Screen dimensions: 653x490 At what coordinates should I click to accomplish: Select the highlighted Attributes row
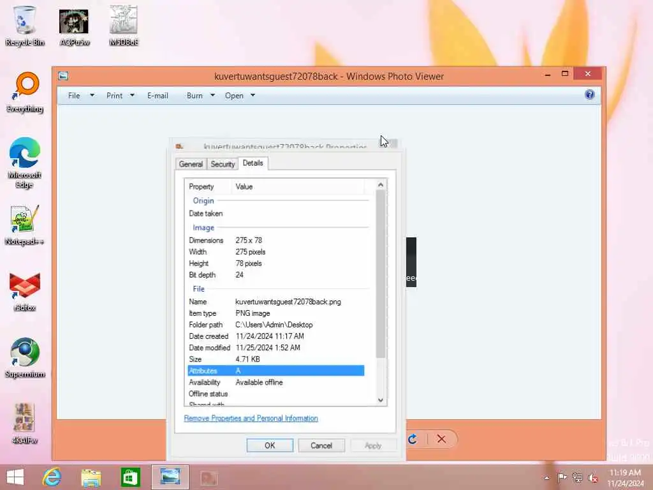tap(275, 371)
